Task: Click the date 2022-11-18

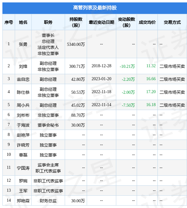Action: pos(101,92)
